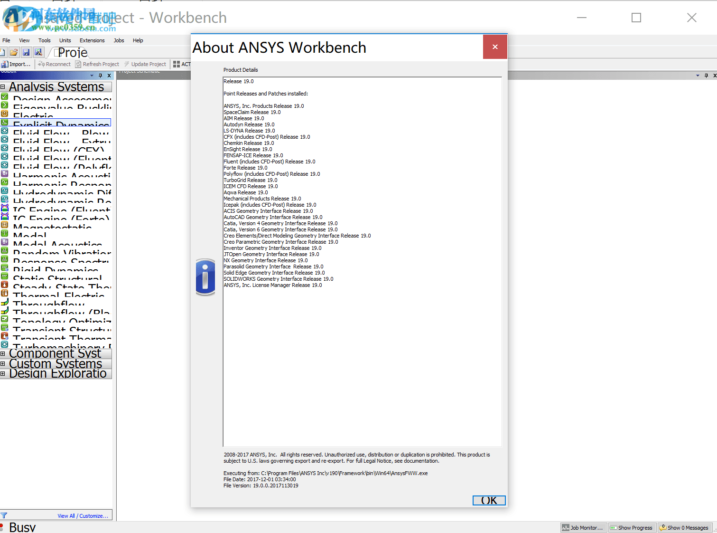Collapse the Analysis Systems group

point(3,87)
